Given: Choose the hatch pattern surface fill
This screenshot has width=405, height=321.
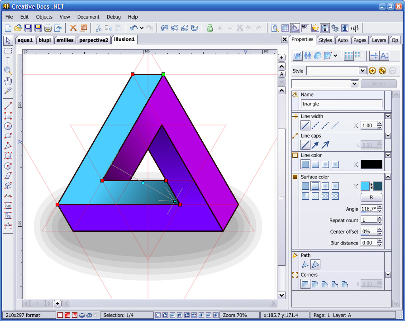Looking at the screenshot, I should coord(315,196).
